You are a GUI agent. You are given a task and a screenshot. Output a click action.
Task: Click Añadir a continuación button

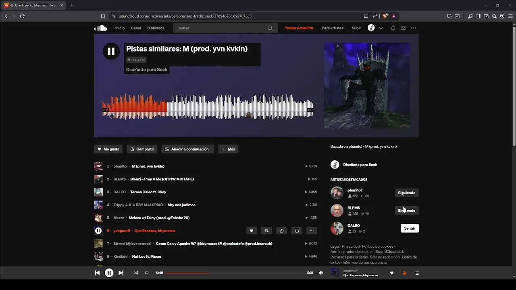[187, 149]
